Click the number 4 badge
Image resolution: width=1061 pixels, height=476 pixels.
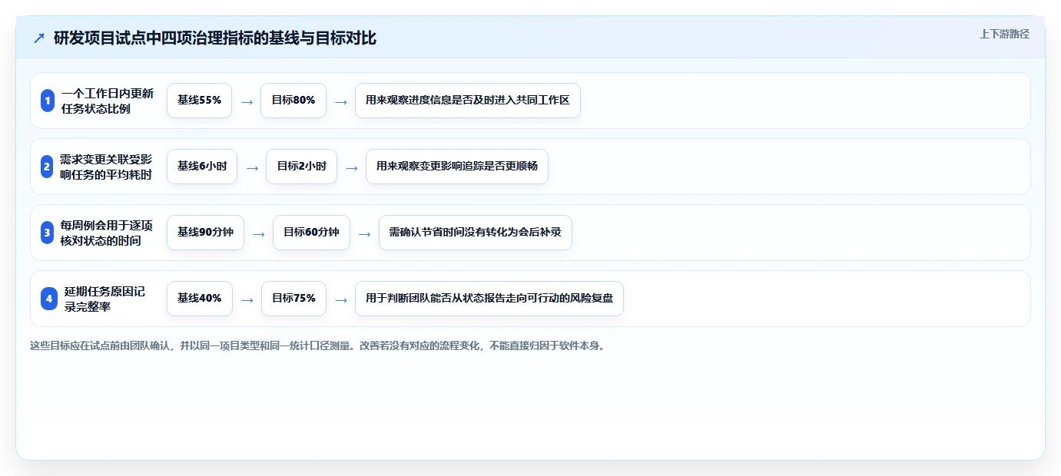coord(49,299)
